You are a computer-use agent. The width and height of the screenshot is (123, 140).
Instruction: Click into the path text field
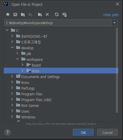[58, 23]
